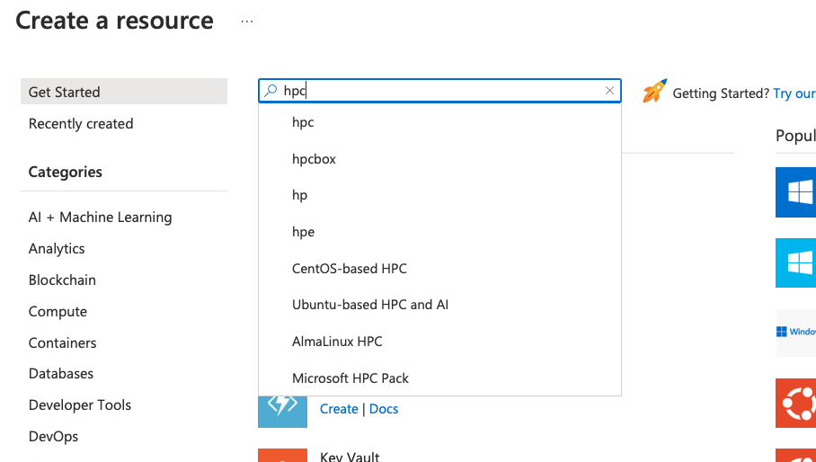The image size is (816, 462).
Task: Select the dark blue Windows tile icon
Action: (796, 192)
